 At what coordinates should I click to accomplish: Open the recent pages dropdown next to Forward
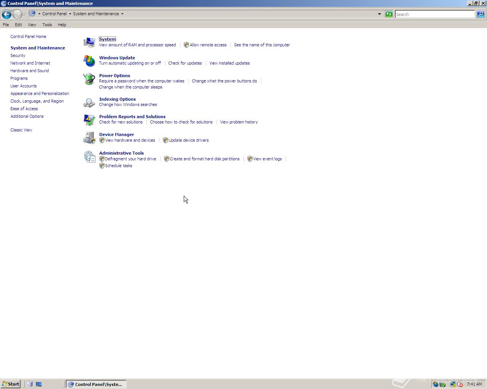24,14
